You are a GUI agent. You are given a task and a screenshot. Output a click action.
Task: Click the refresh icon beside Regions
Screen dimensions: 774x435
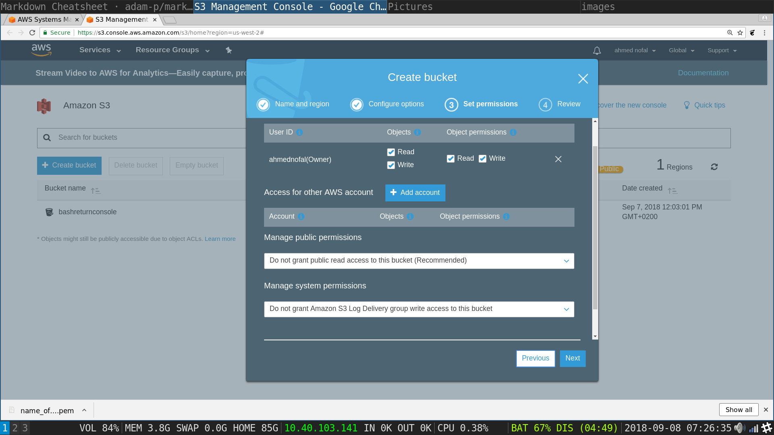[714, 167]
